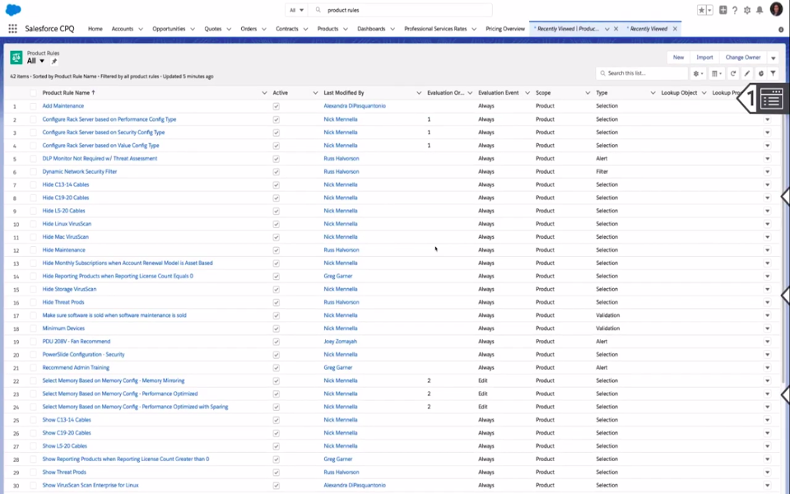The image size is (790, 494).
Task: Pin the All list view
Action: point(54,62)
